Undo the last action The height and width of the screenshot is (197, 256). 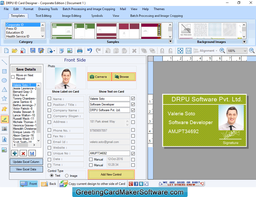point(89,51)
